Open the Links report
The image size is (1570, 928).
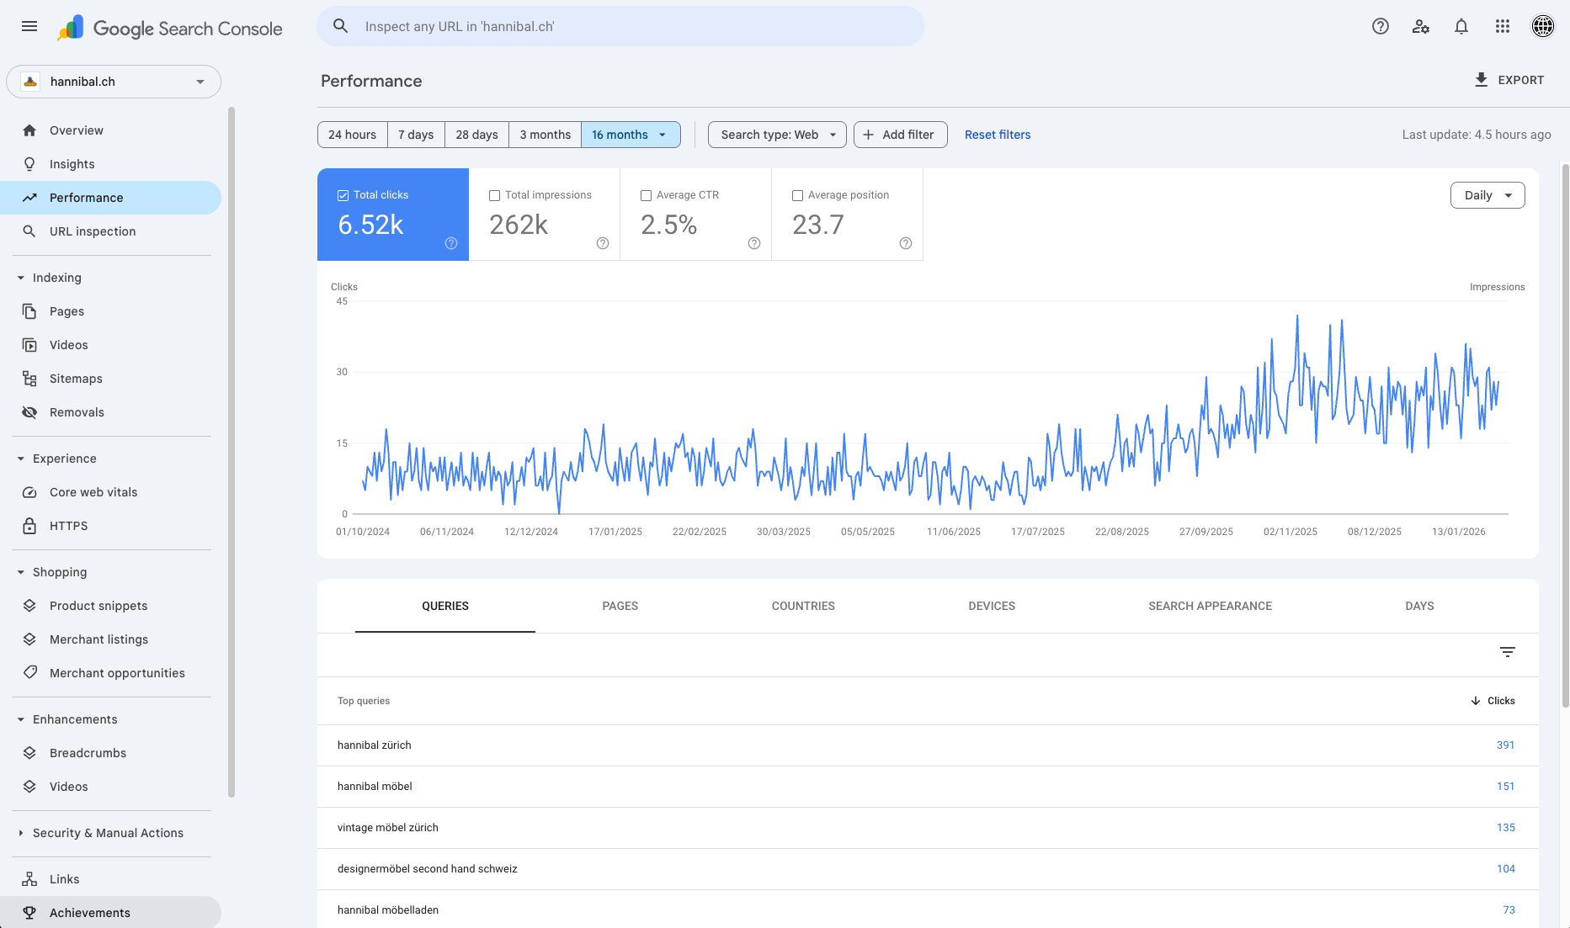click(63, 878)
